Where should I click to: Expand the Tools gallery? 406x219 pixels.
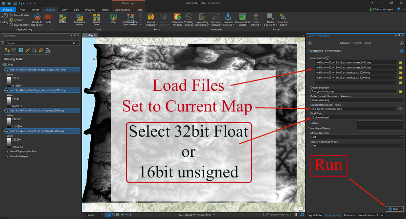tap(141, 25)
